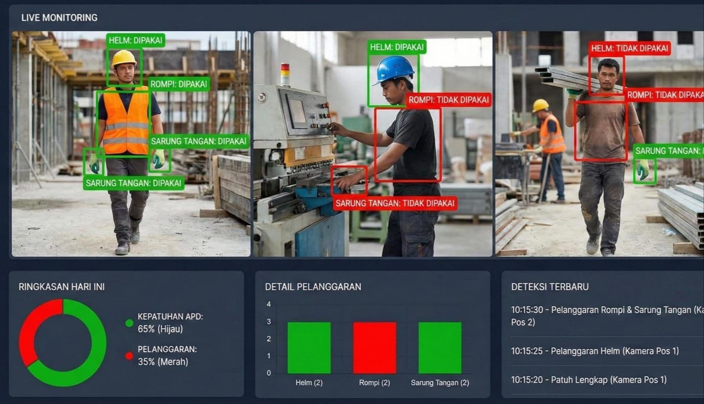Open the second camera feed with the blue helmet worker

coord(373,144)
